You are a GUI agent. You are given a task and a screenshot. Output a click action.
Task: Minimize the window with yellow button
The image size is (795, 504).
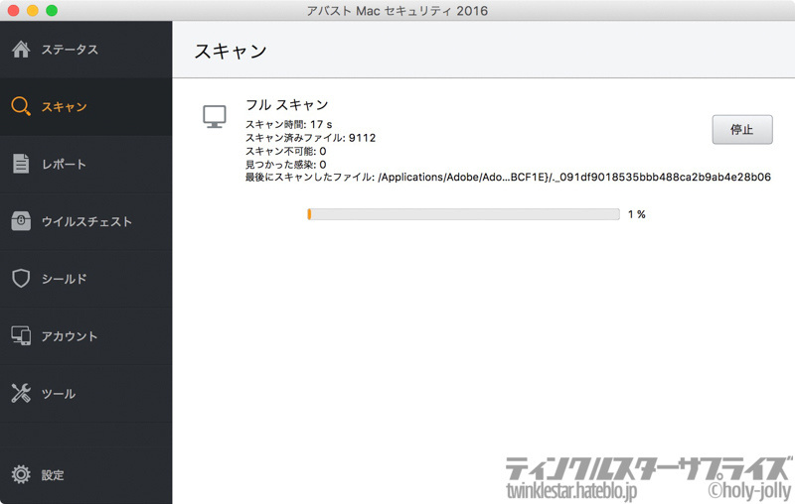coord(33,11)
